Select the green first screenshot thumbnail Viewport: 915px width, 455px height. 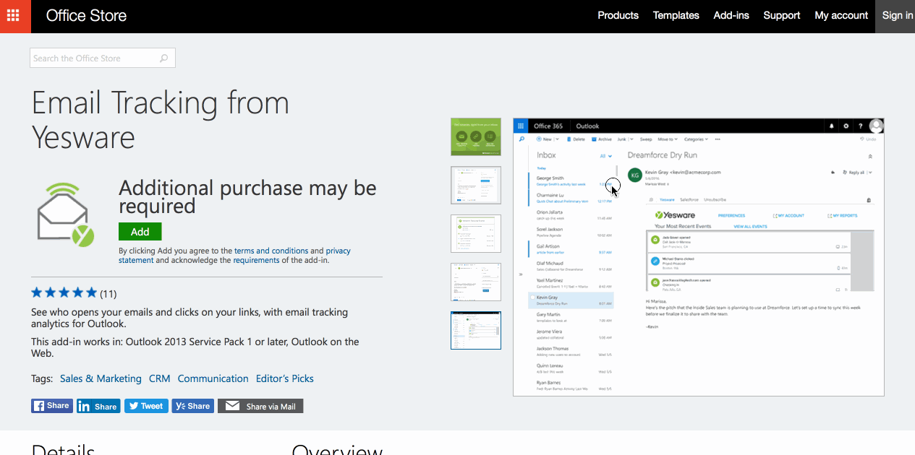(476, 136)
